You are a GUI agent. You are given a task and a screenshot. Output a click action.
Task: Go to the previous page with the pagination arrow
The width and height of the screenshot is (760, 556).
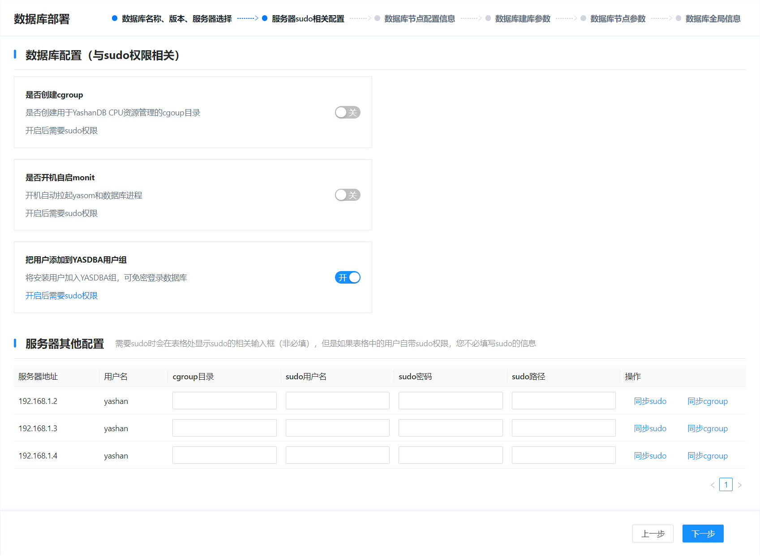[713, 485]
